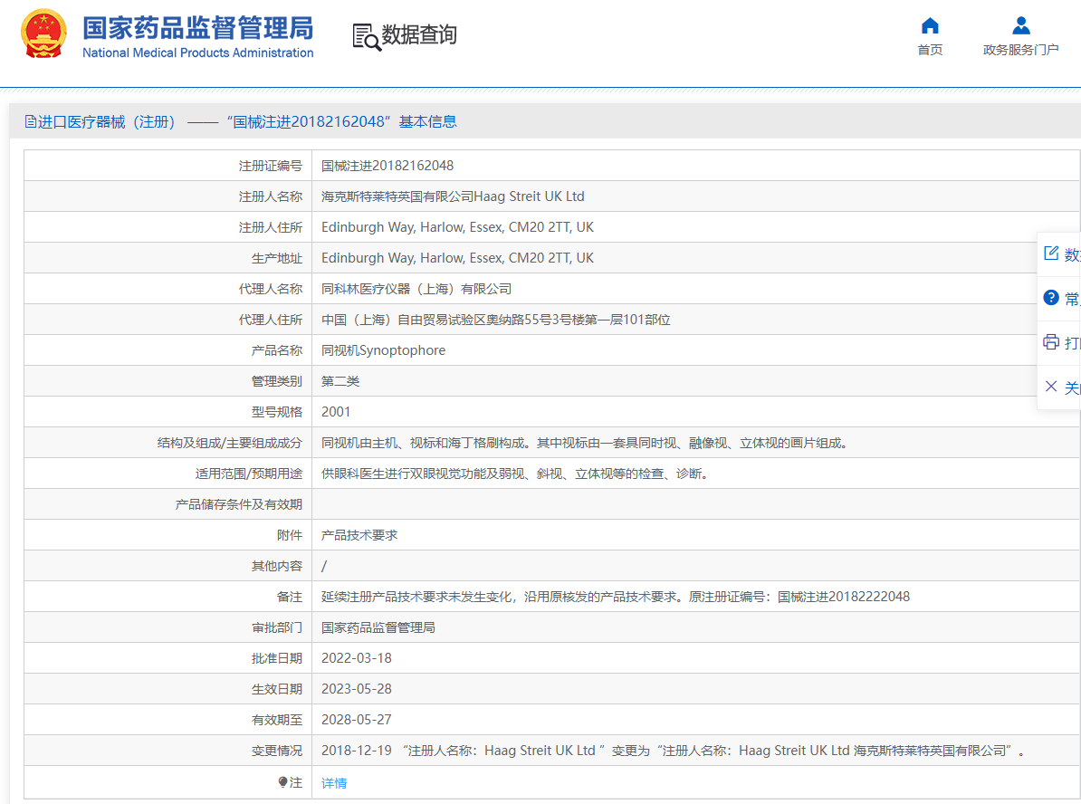Click the 生效日期 row label
1081x804 pixels.
tap(276, 689)
